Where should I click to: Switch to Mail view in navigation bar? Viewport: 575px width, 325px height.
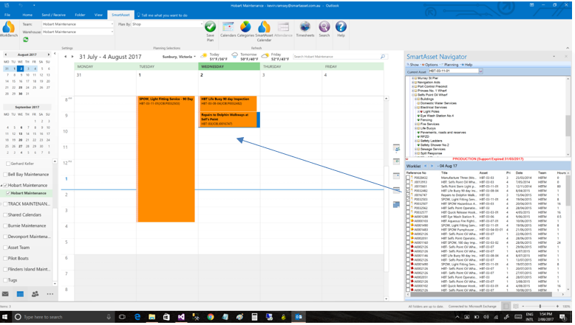5,294
